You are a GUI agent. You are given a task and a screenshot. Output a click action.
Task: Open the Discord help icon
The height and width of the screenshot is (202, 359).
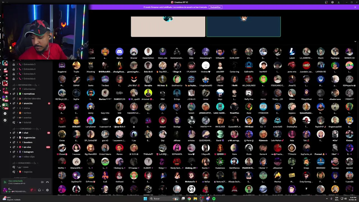click(x=332, y=2)
